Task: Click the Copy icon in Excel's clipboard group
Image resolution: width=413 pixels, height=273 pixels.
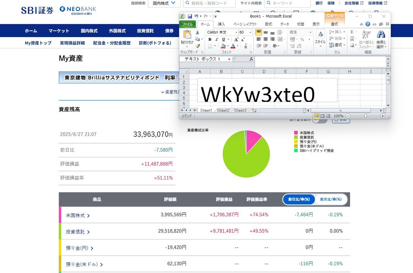Action: (x=197, y=39)
